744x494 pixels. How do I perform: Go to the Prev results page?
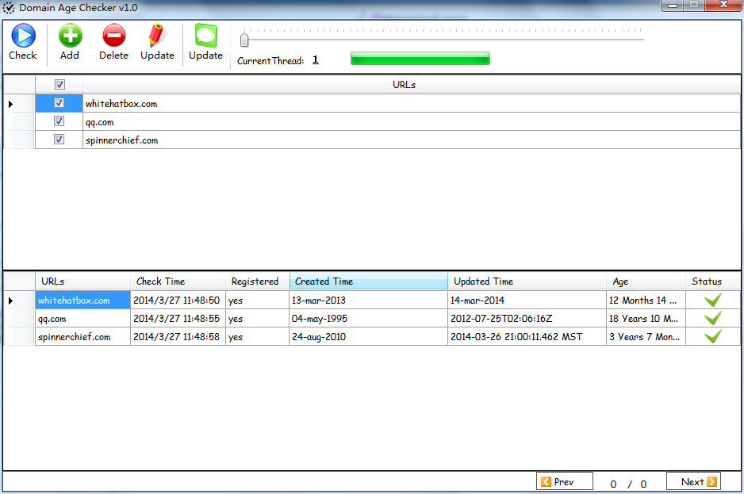click(565, 481)
